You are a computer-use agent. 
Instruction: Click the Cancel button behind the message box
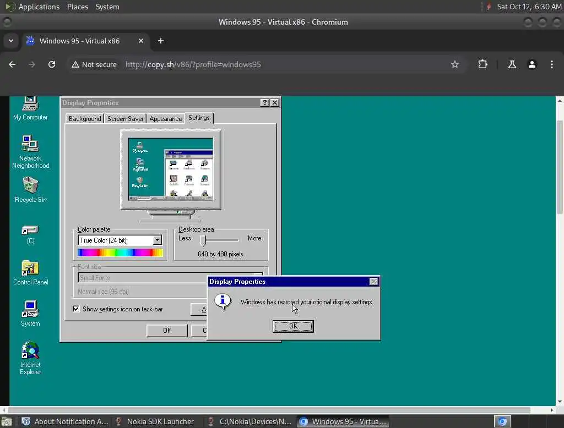point(199,330)
